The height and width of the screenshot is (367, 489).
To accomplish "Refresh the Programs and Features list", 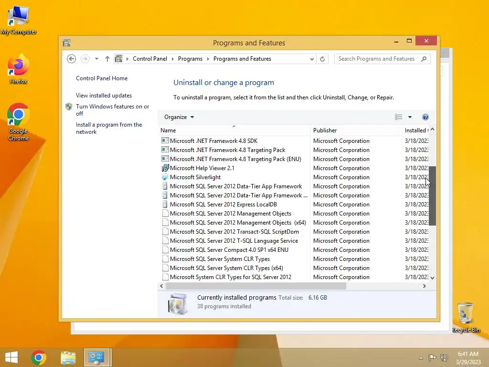I will click(322, 59).
